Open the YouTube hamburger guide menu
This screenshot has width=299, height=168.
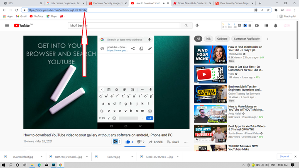tap(7, 26)
